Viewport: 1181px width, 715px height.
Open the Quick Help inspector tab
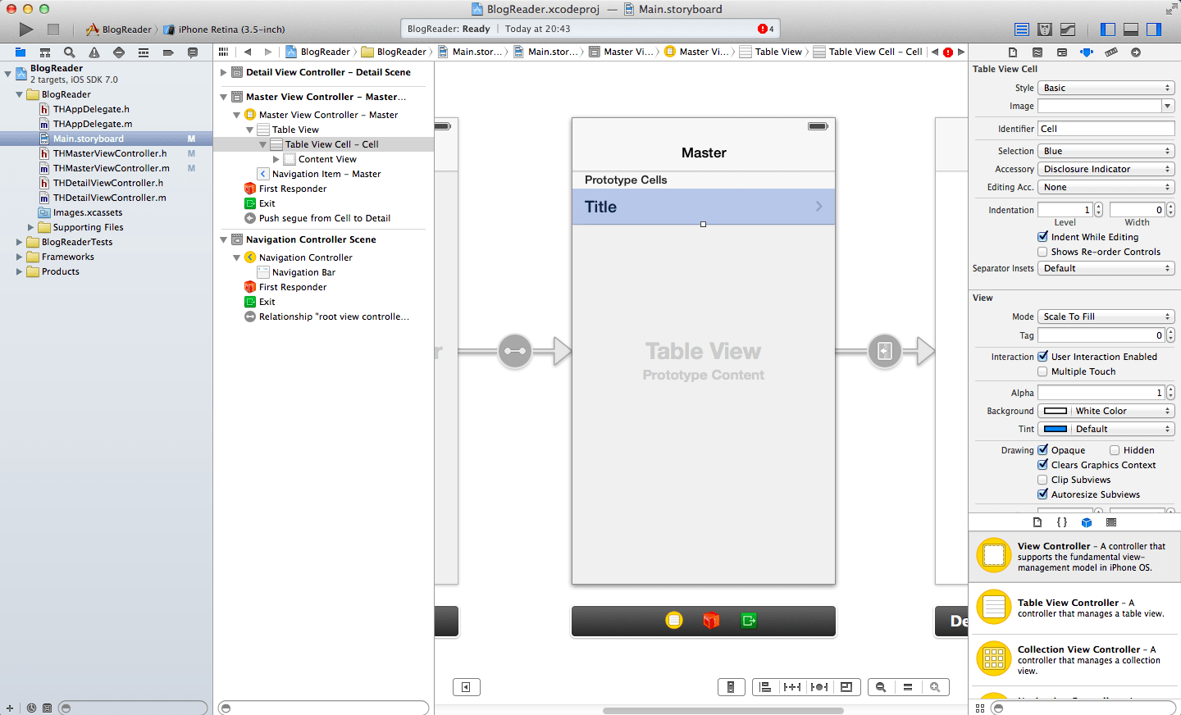coord(1037,52)
